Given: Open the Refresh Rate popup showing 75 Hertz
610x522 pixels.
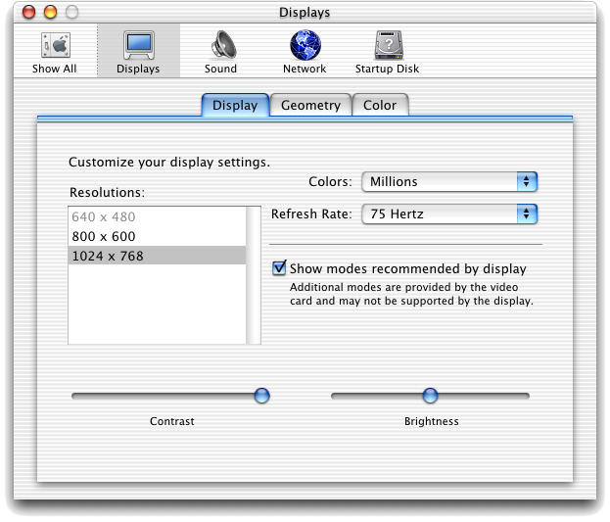Looking at the screenshot, I should pos(449,214).
